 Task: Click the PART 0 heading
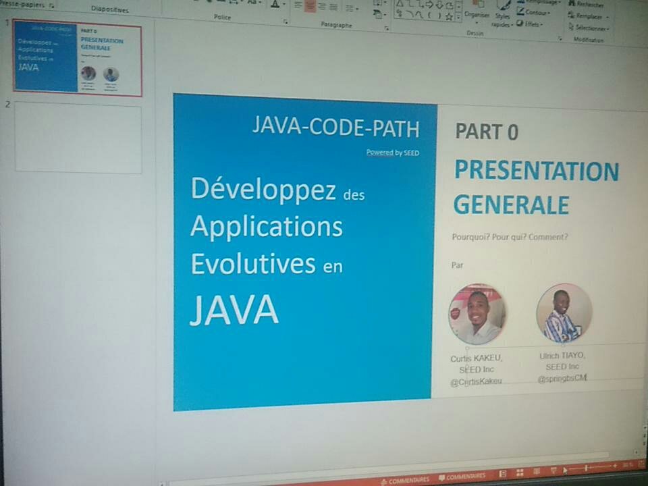tap(487, 132)
